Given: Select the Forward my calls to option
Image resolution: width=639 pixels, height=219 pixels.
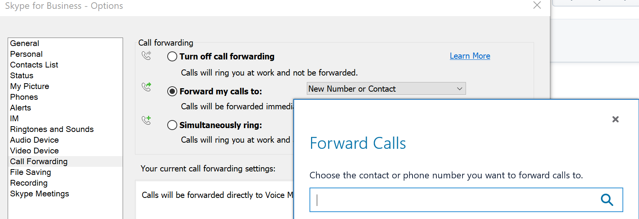Looking at the screenshot, I should click(x=172, y=91).
